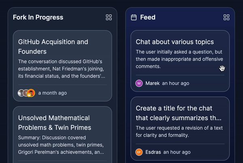Click the stacked avatars on GitHub Acquisition card
Screen dimensions: 243x163
26,93
